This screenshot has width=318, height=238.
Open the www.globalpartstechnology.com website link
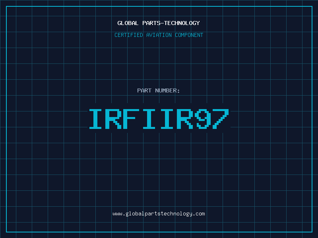[159, 214]
